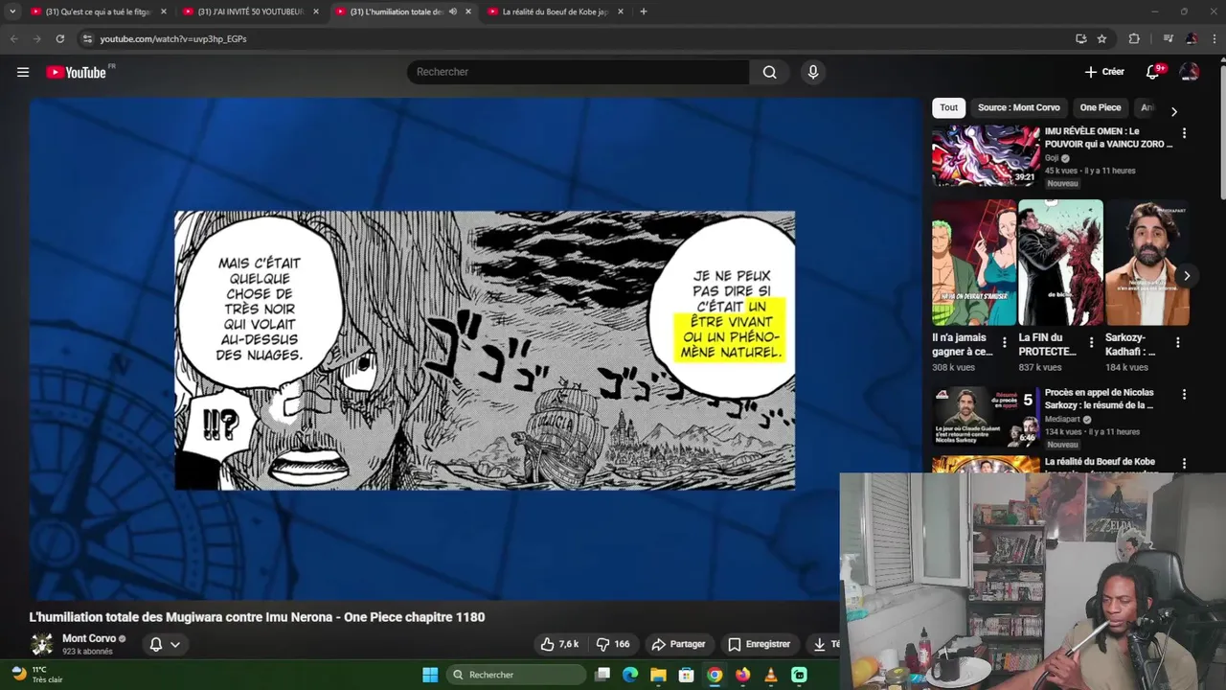Open Chrome three-dot menu

coord(1214,38)
